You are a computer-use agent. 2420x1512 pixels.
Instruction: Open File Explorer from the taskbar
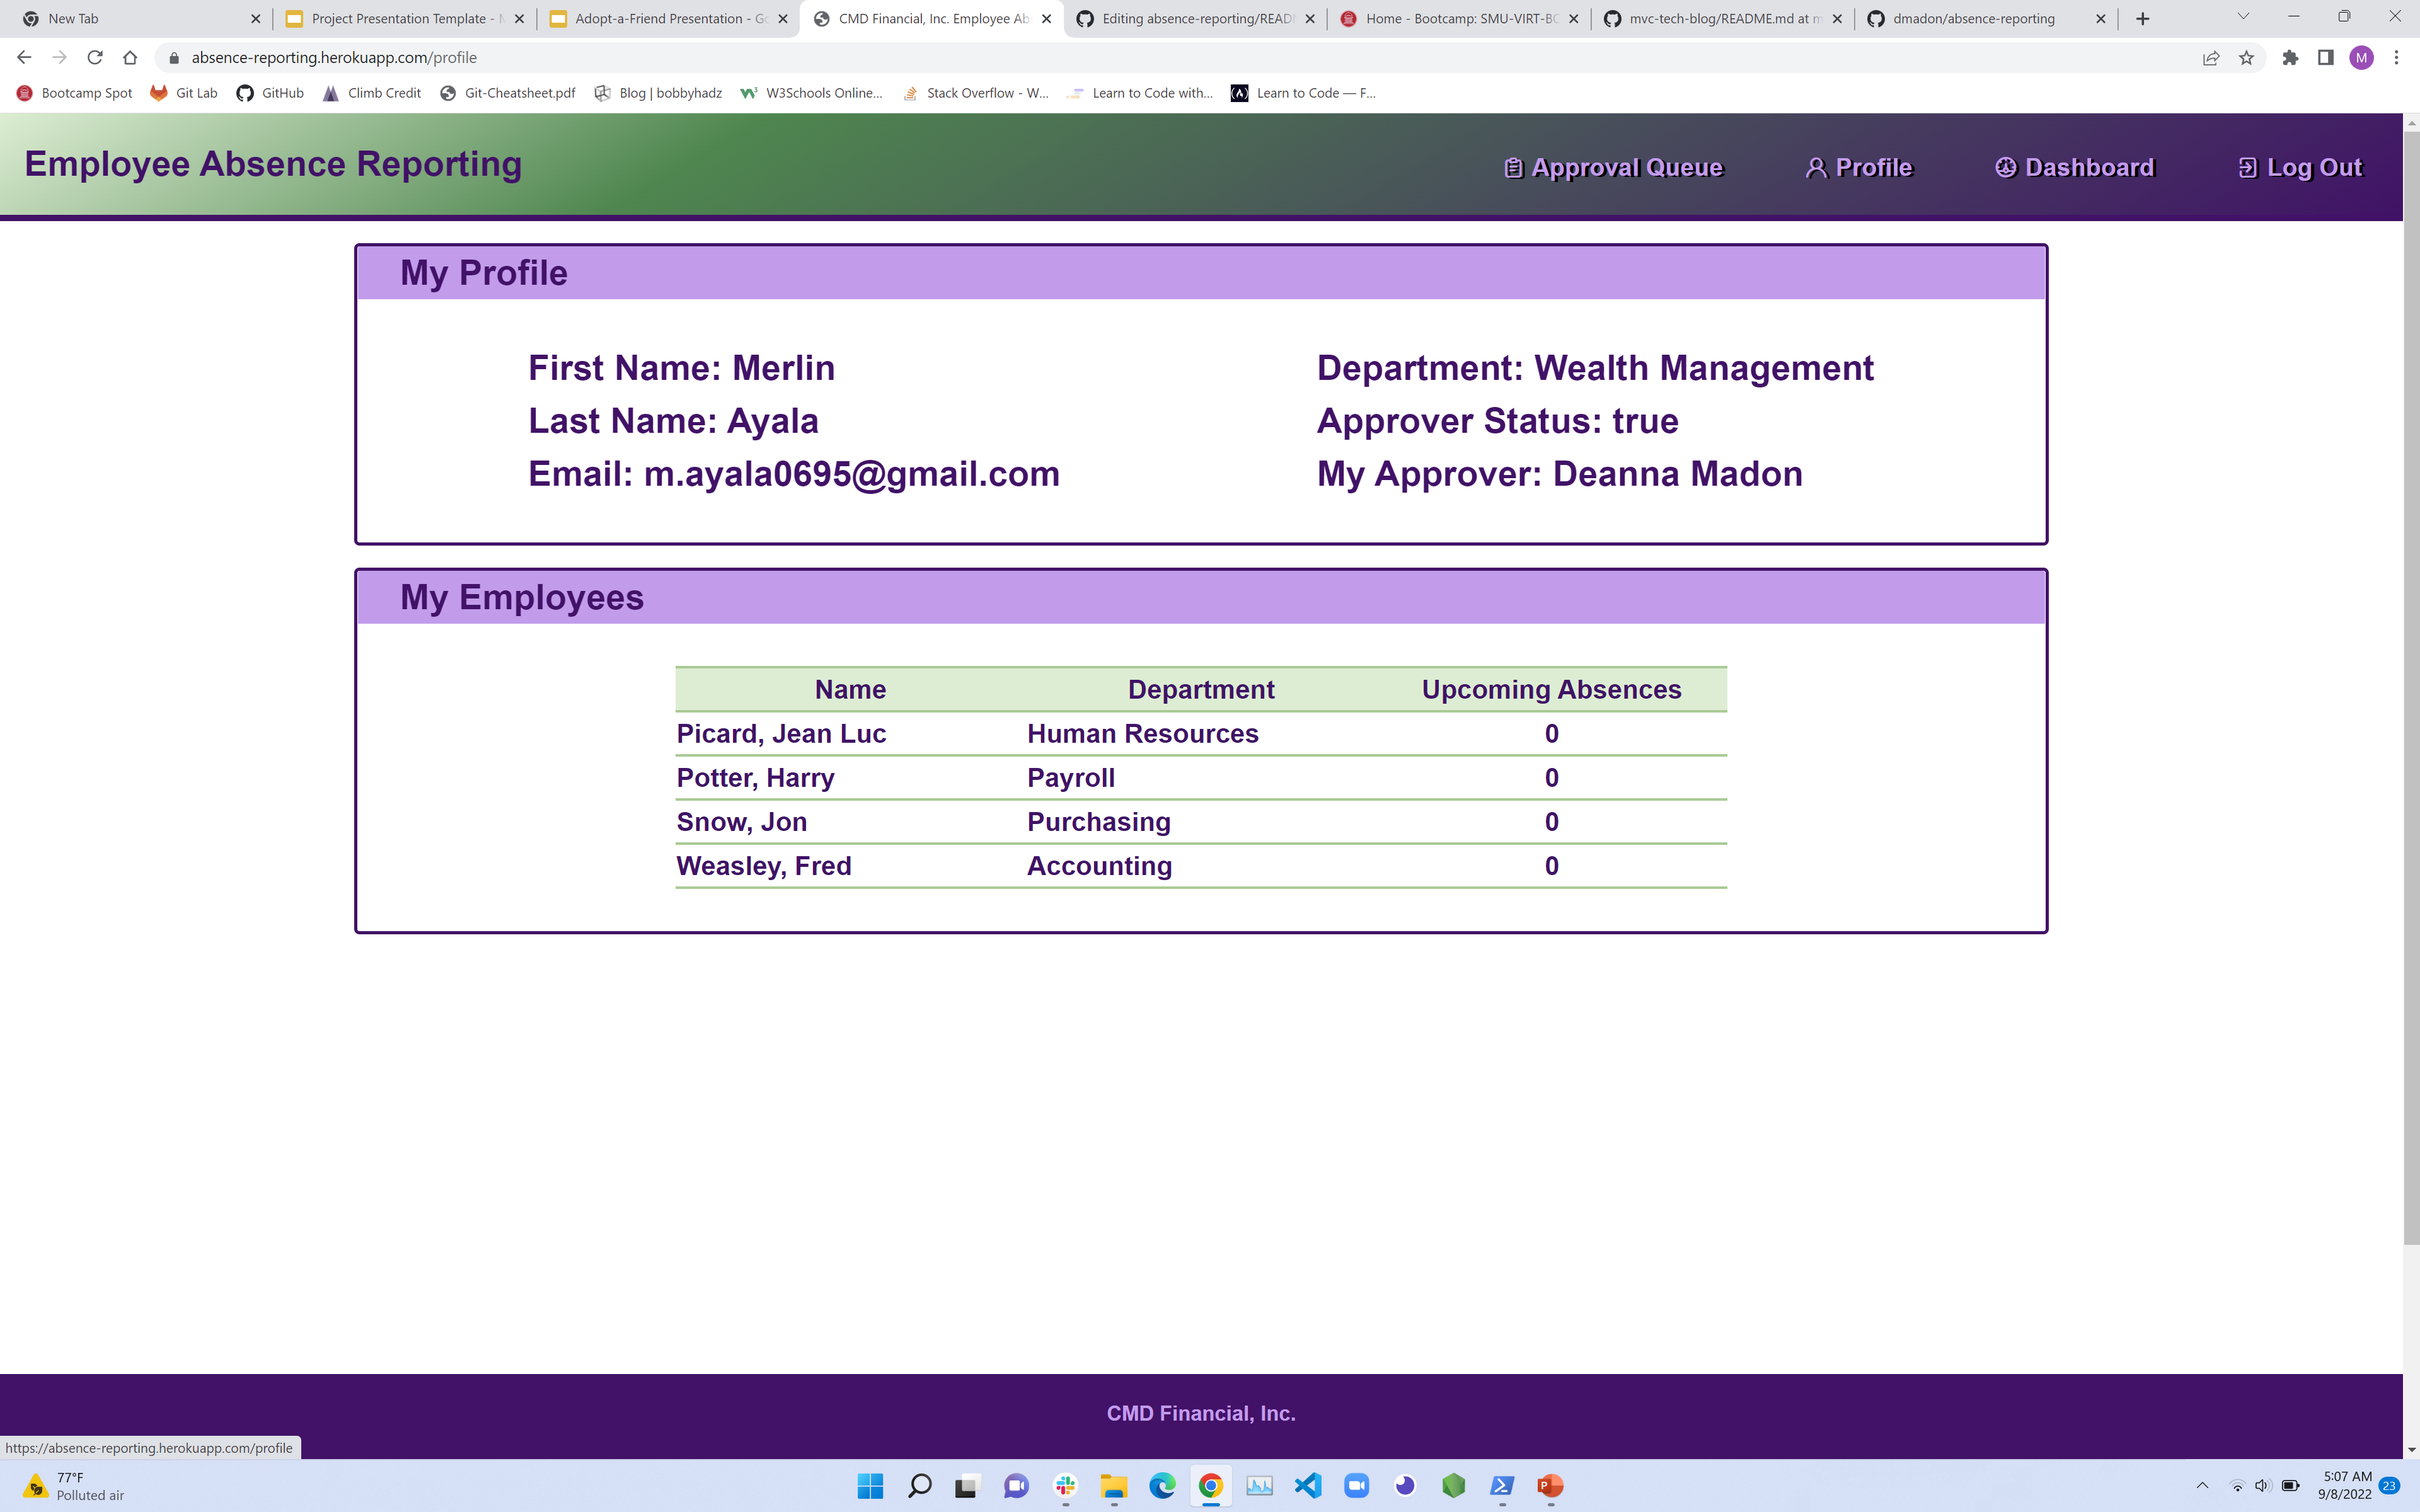[x=1114, y=1486]
